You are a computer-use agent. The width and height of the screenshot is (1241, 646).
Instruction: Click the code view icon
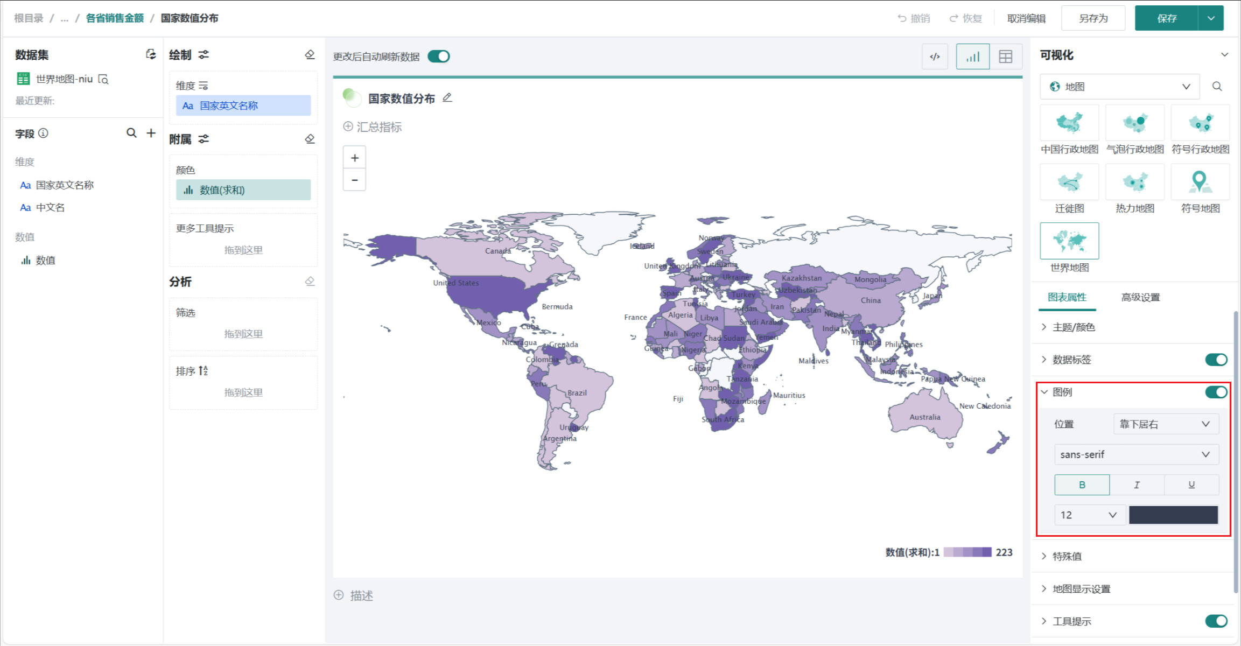(935, 57)
